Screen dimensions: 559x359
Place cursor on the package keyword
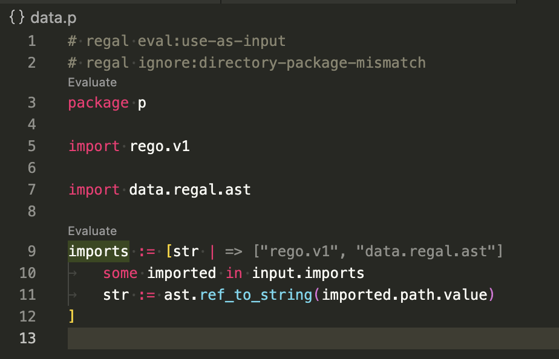(97, 103)
